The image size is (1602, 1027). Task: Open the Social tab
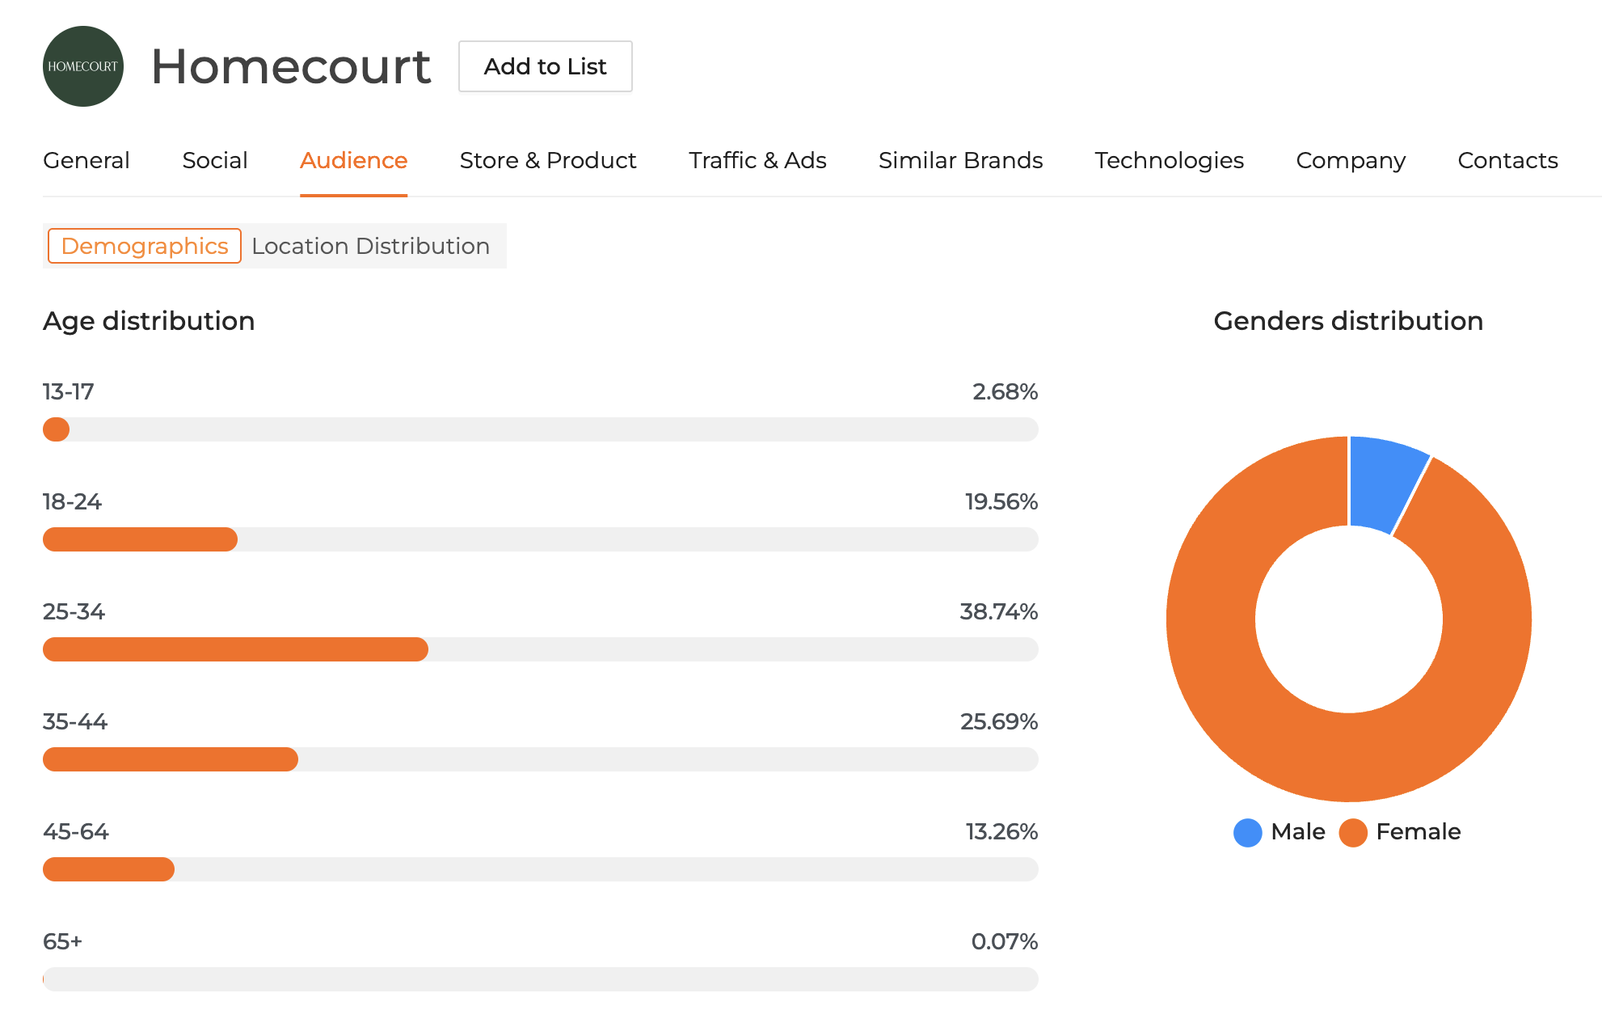tap(215, 160)
